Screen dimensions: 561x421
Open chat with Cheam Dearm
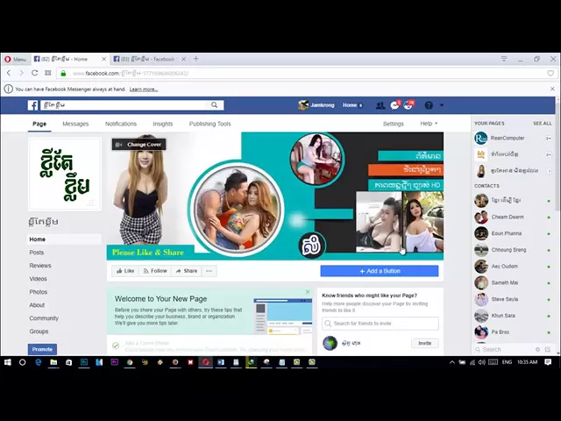(513, 217)
